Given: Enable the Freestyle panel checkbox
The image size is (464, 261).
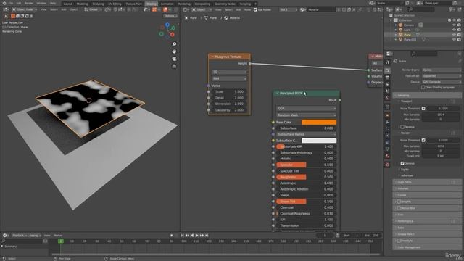Looking at the screenshot, I should tap(399, 241).
